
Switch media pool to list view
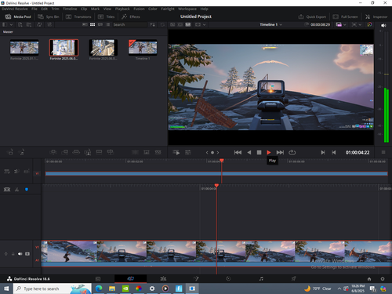pyautogui.click(x=108, y=24)
